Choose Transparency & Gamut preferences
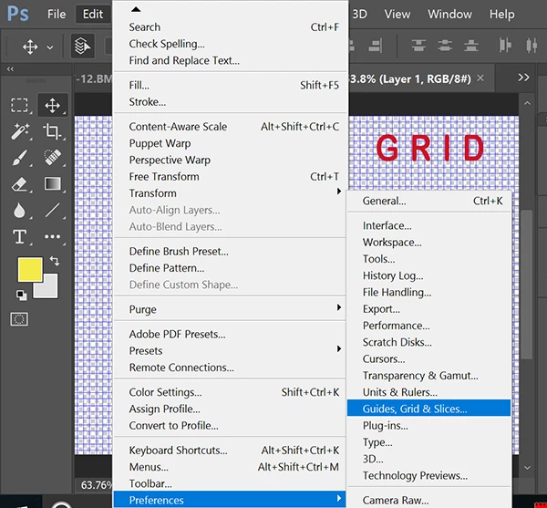 (428, 376)
